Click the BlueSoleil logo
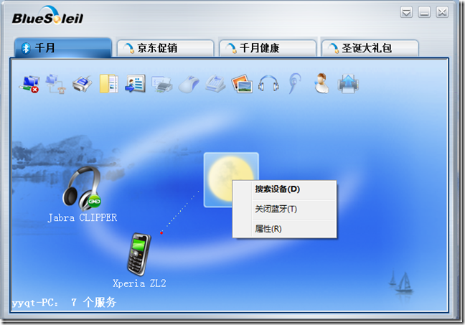 click(x=48, y=16)
